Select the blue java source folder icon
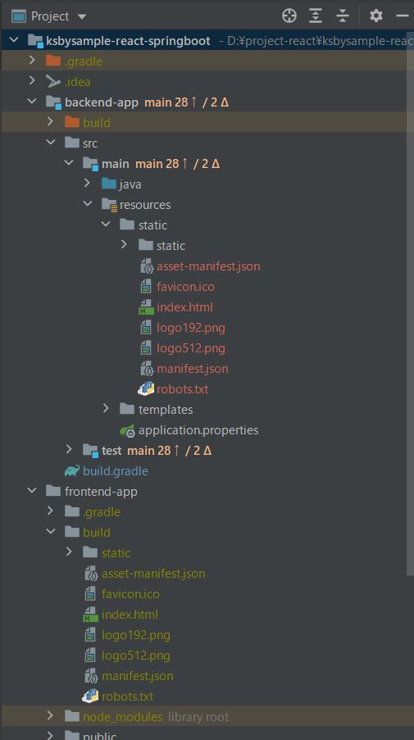Screen dimensions: 414x740 point(108,183)
